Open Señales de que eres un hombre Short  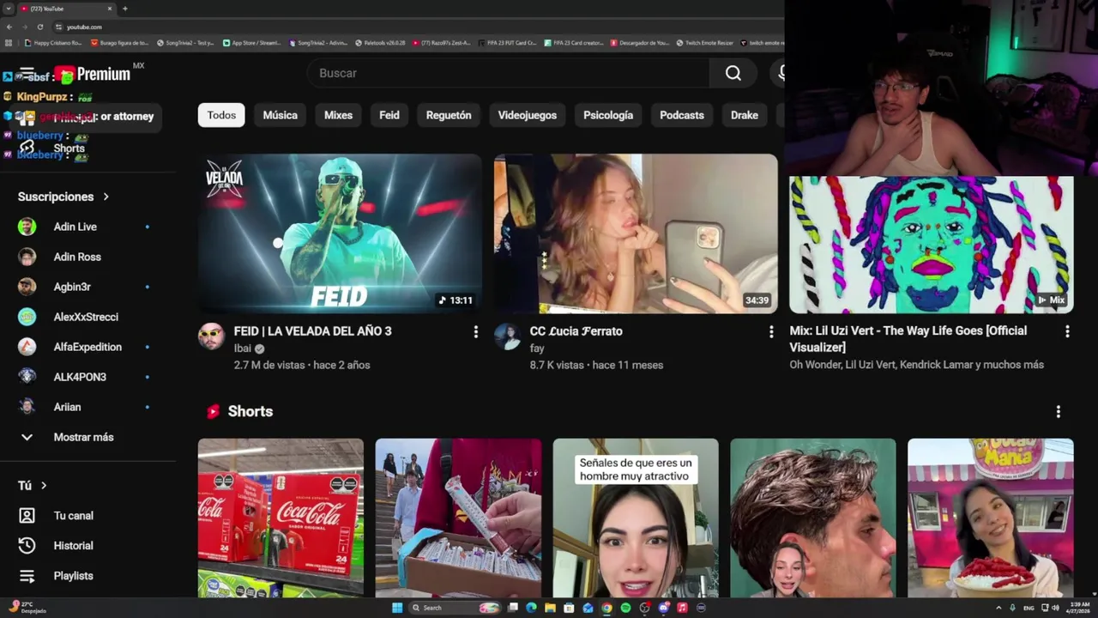pos(636,518)
